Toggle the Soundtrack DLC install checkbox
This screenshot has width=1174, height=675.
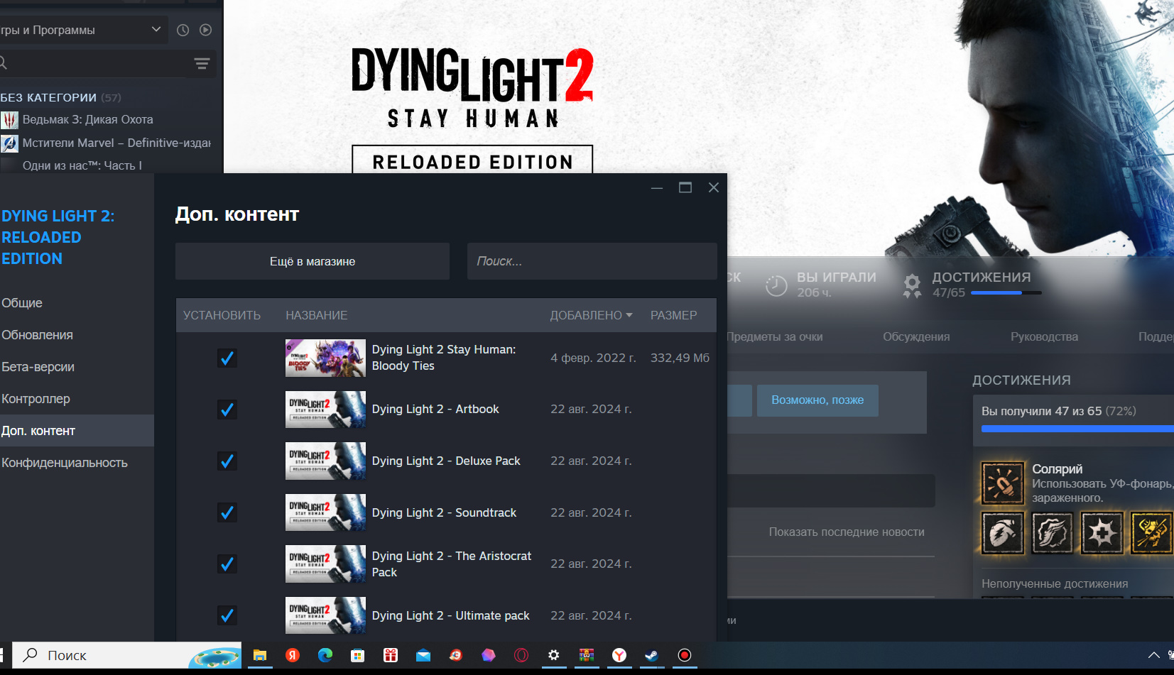[x=227, y=512]
